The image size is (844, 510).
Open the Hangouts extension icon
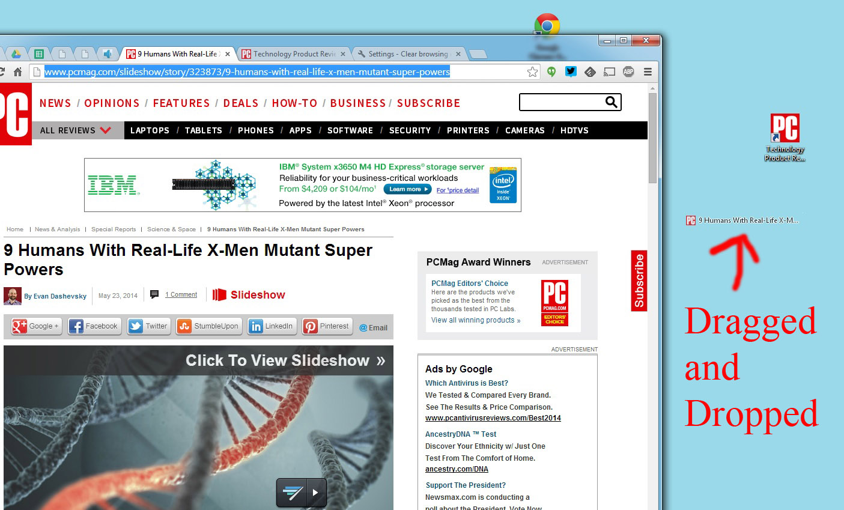click(x=551, y=72)
